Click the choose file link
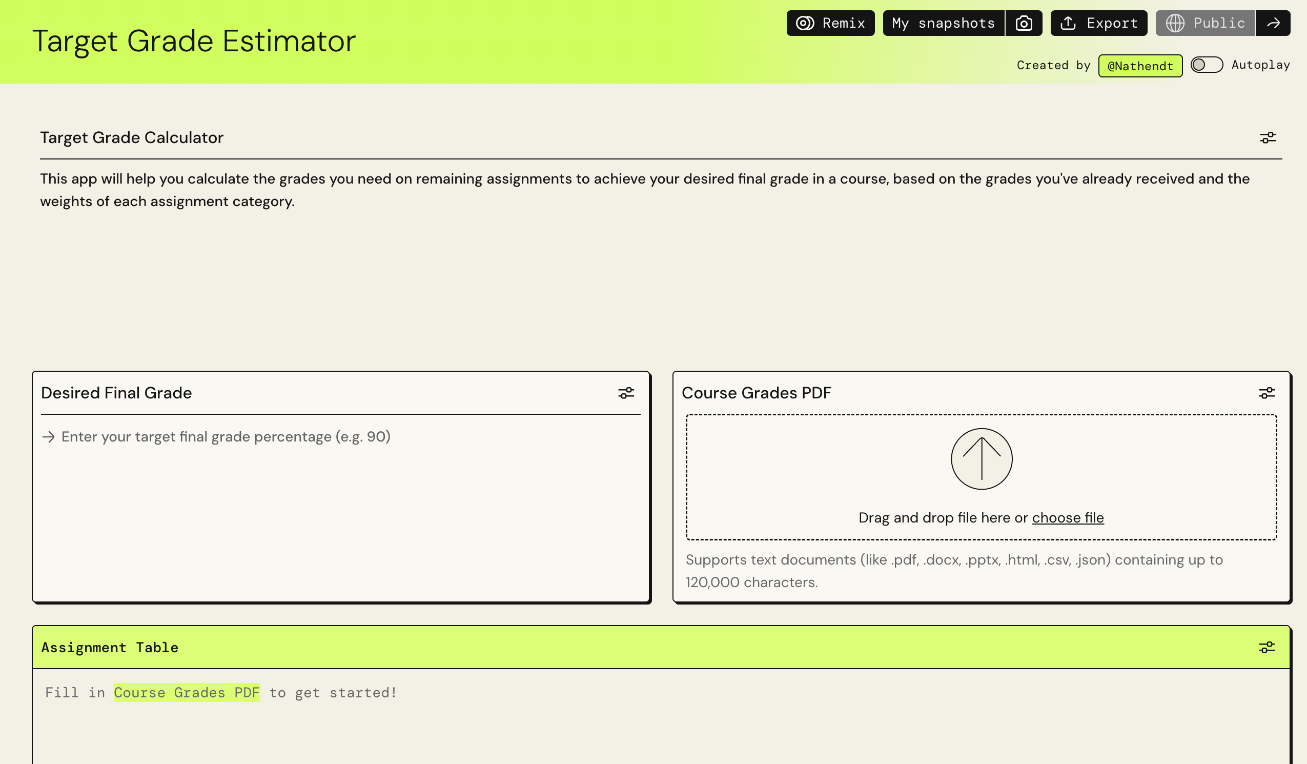Screen dimensions: 1307x764 (1067, 517)
